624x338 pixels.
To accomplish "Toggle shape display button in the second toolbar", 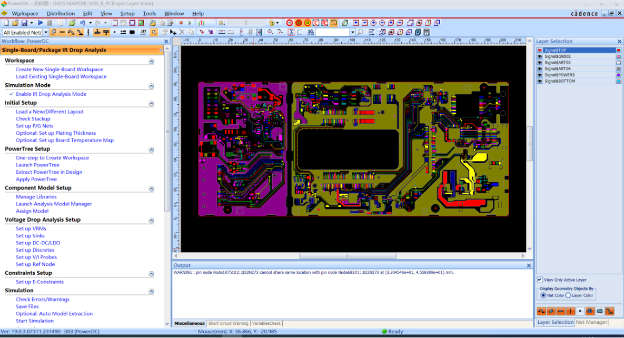I will pos(53,32).
